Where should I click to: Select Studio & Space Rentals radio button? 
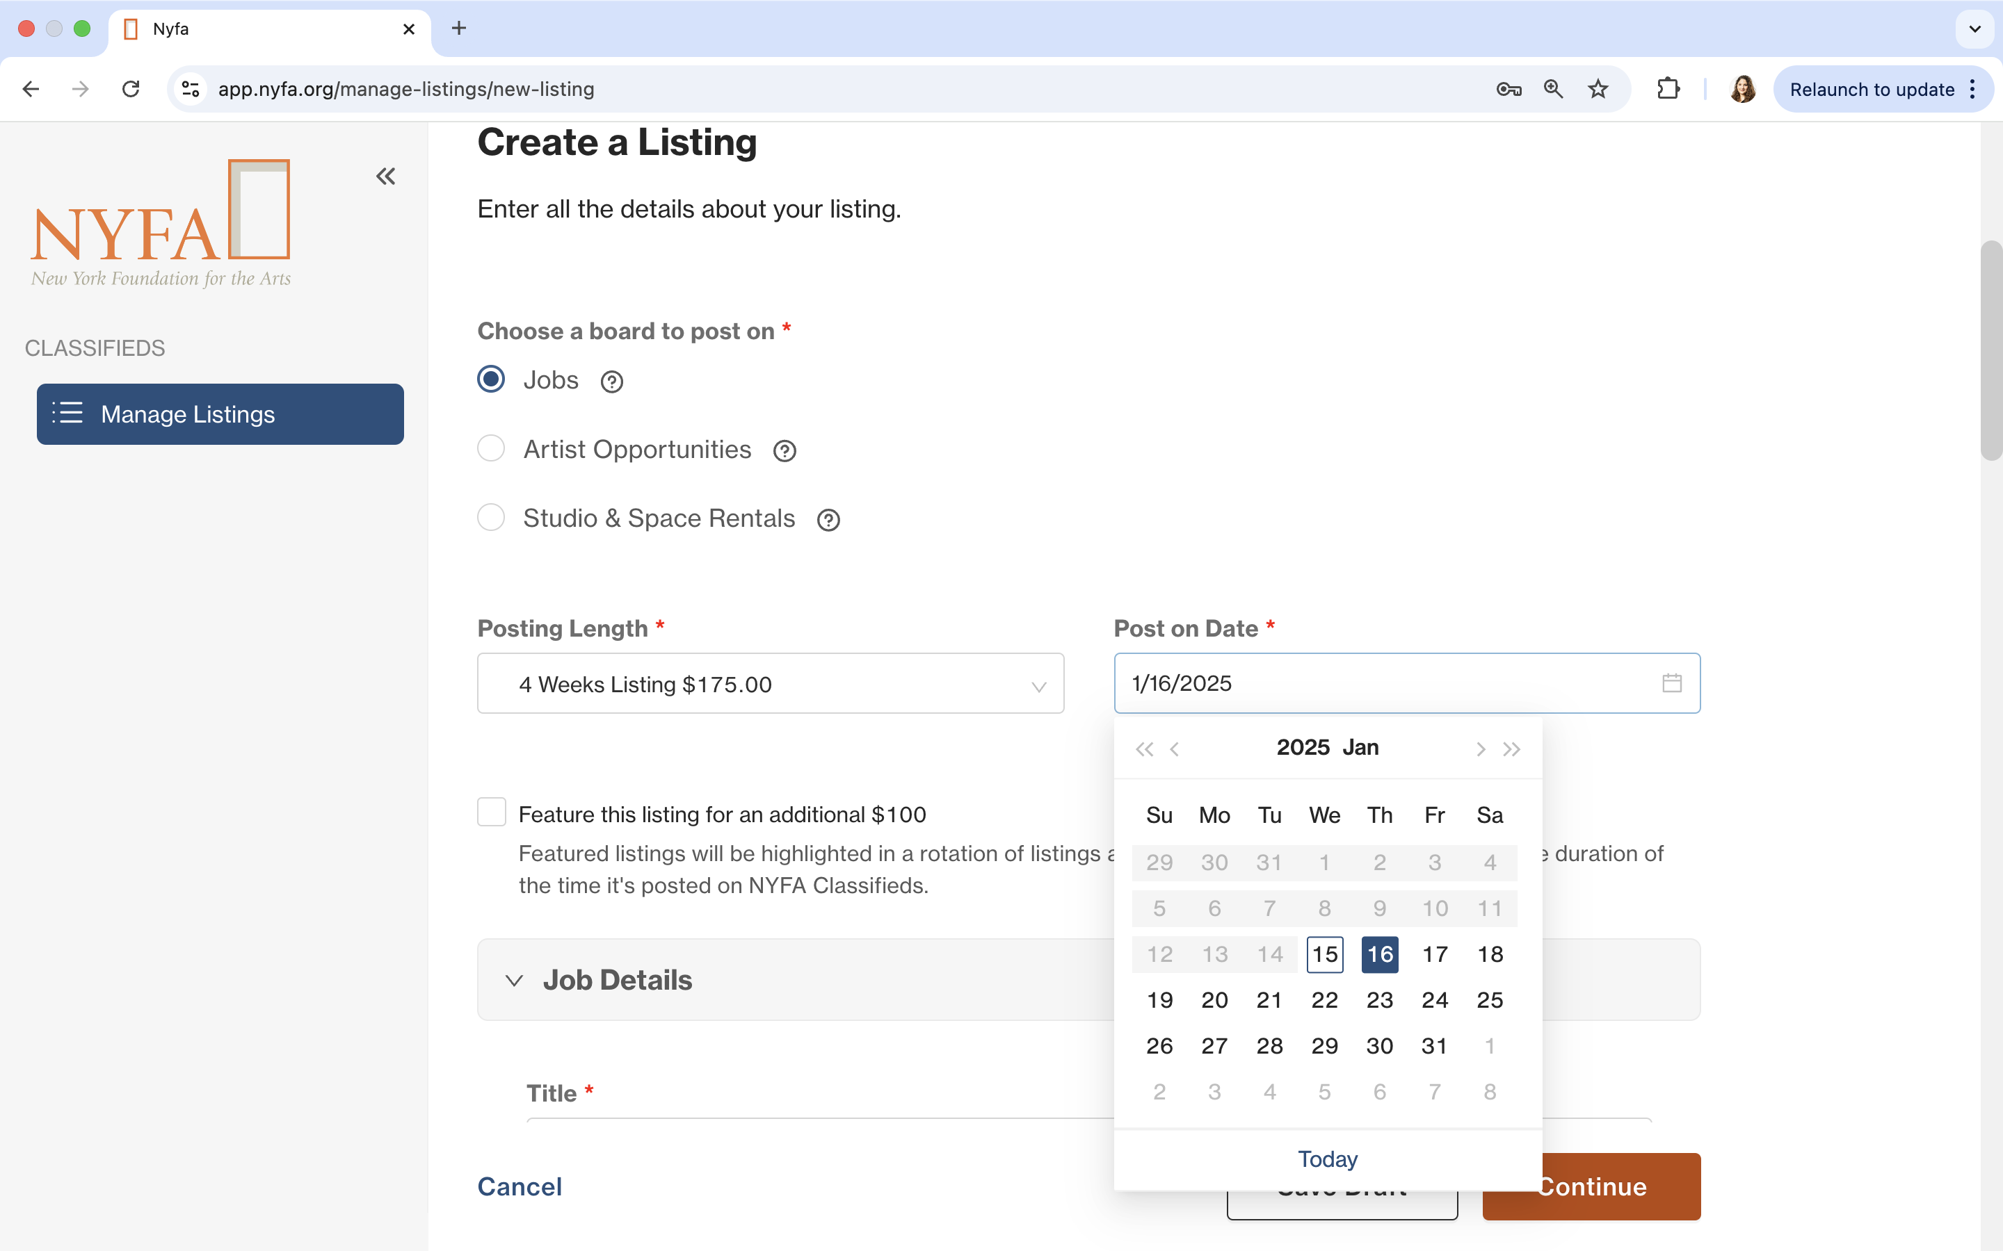pyautogui.click(x=491, y=517)
